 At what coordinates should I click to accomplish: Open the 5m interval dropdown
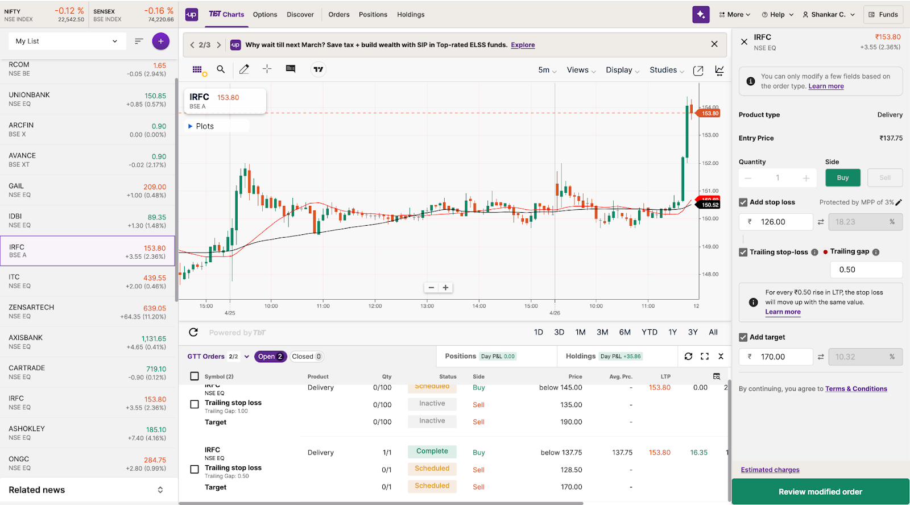[x=547, y=70]
